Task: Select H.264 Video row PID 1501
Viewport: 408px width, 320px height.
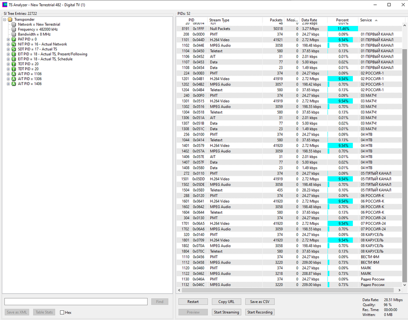Action: [x=289, y=179]
